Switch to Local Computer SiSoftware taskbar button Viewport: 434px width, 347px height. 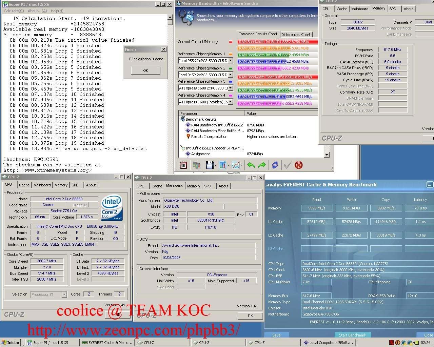point(329,343)
